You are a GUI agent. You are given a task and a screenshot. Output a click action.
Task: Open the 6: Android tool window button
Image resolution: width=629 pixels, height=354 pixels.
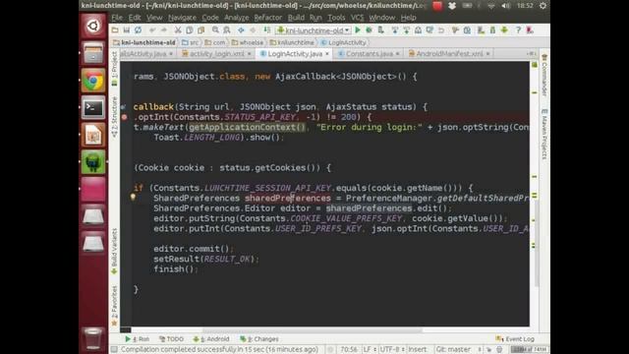[210, 338]
